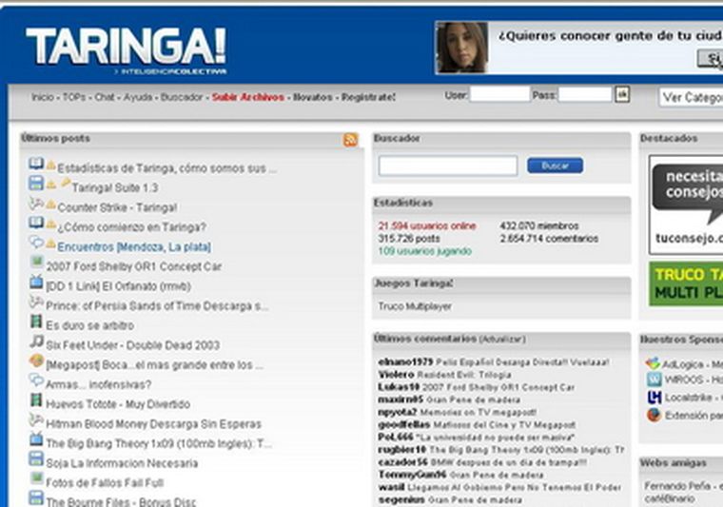Click the blue Buscar button
The image size is (723, 507).
pos(556,166)
